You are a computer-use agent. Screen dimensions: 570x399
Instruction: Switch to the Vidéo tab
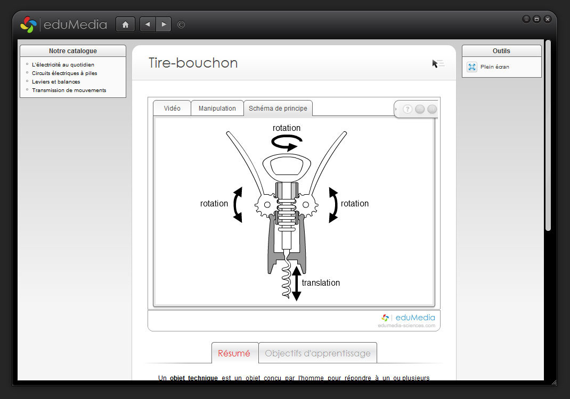172,109
